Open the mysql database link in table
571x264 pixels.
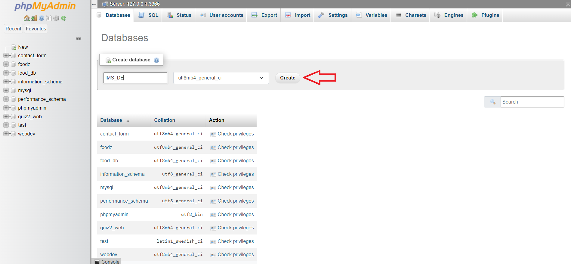(x=106, y=188)
